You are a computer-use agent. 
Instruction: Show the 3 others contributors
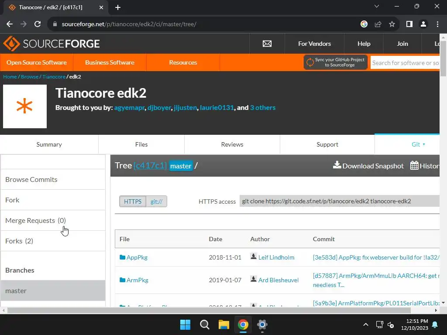[x=263, y=108]
